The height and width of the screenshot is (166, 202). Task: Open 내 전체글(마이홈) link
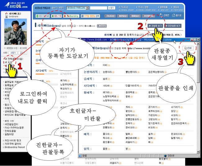[x=14, y=59]
